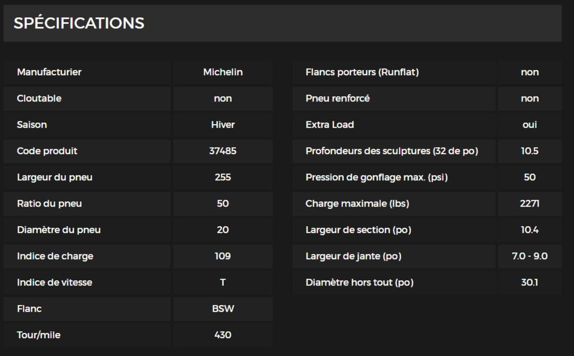Screen dimensions: 574x356
Task: Select the Charge maximale value 2271
Action: (530, 204)
